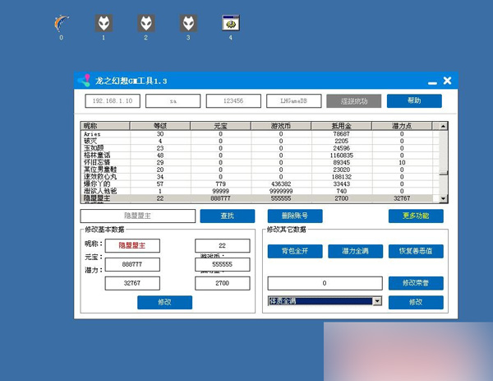Sort by the 元宝 column header
493x381 pixels.
coord(220,126)
